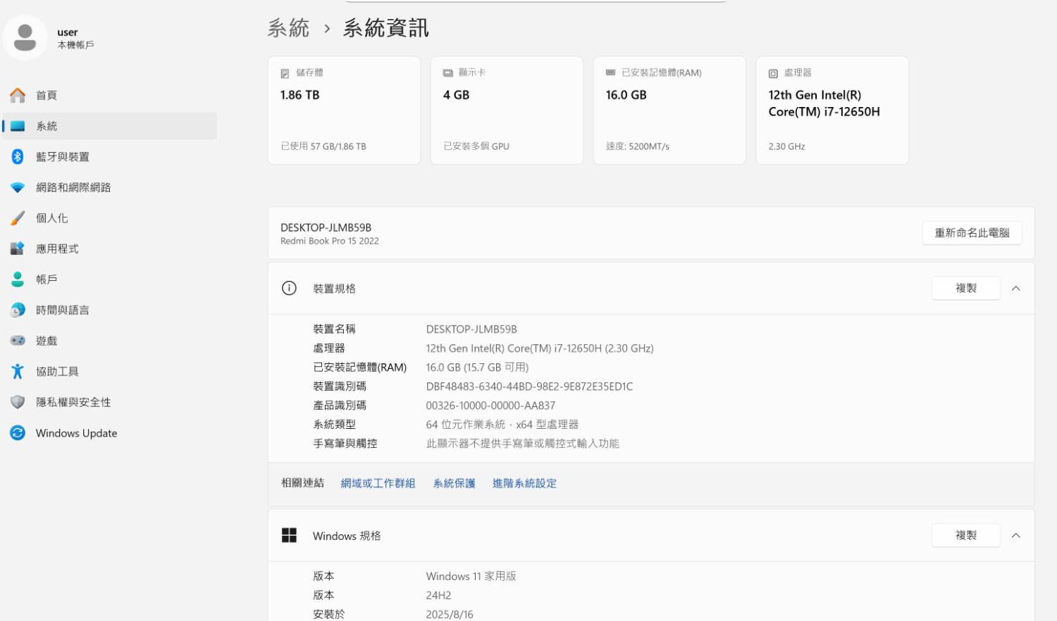Open 個人化 settings page
This screenshot has height=621, width=1057.
110,218
